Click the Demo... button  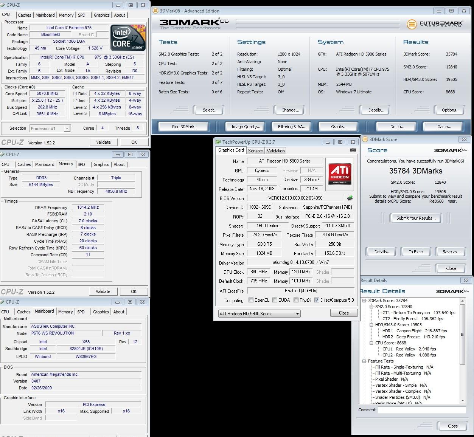coord(397,127)
